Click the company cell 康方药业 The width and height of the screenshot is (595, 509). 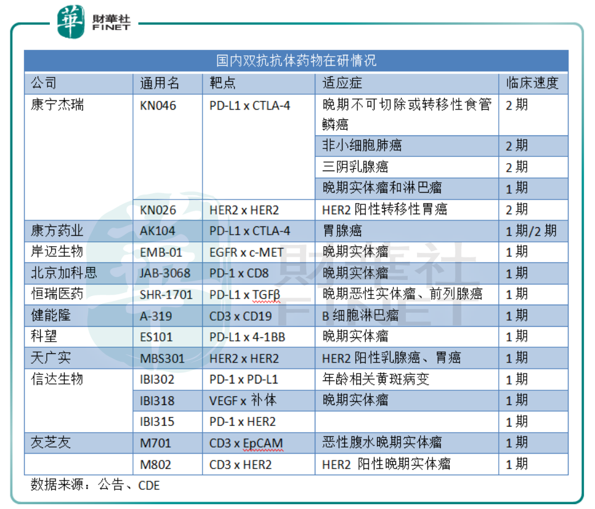tap(57, 231)
